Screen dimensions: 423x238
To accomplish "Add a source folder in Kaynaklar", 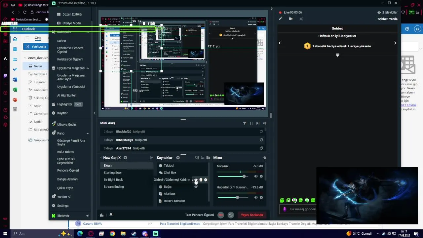I will 208,158.
